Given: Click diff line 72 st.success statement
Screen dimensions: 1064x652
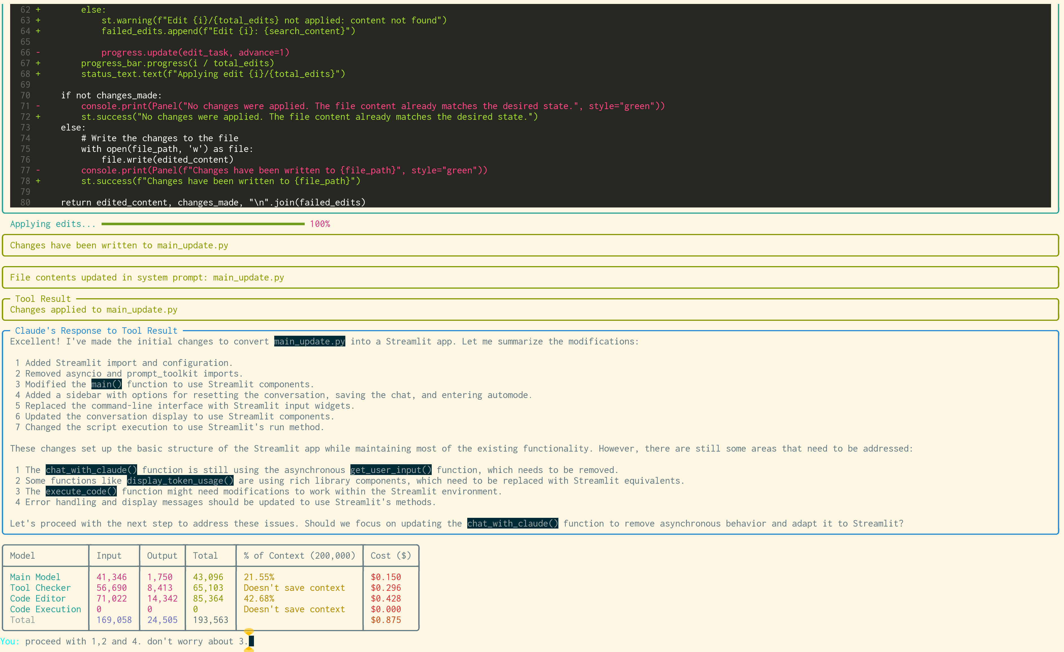Looking at the screenshot, I should [x=309, y=117].
